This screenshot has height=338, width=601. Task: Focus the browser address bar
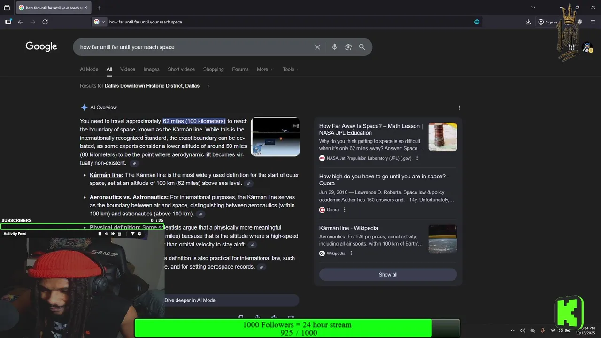[286, 22]
